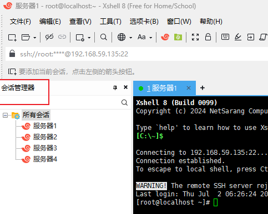Viewport: 268px width, 214px height.
Task: Select 服务器2 in the session tree
Action: [x=45, y=137]
